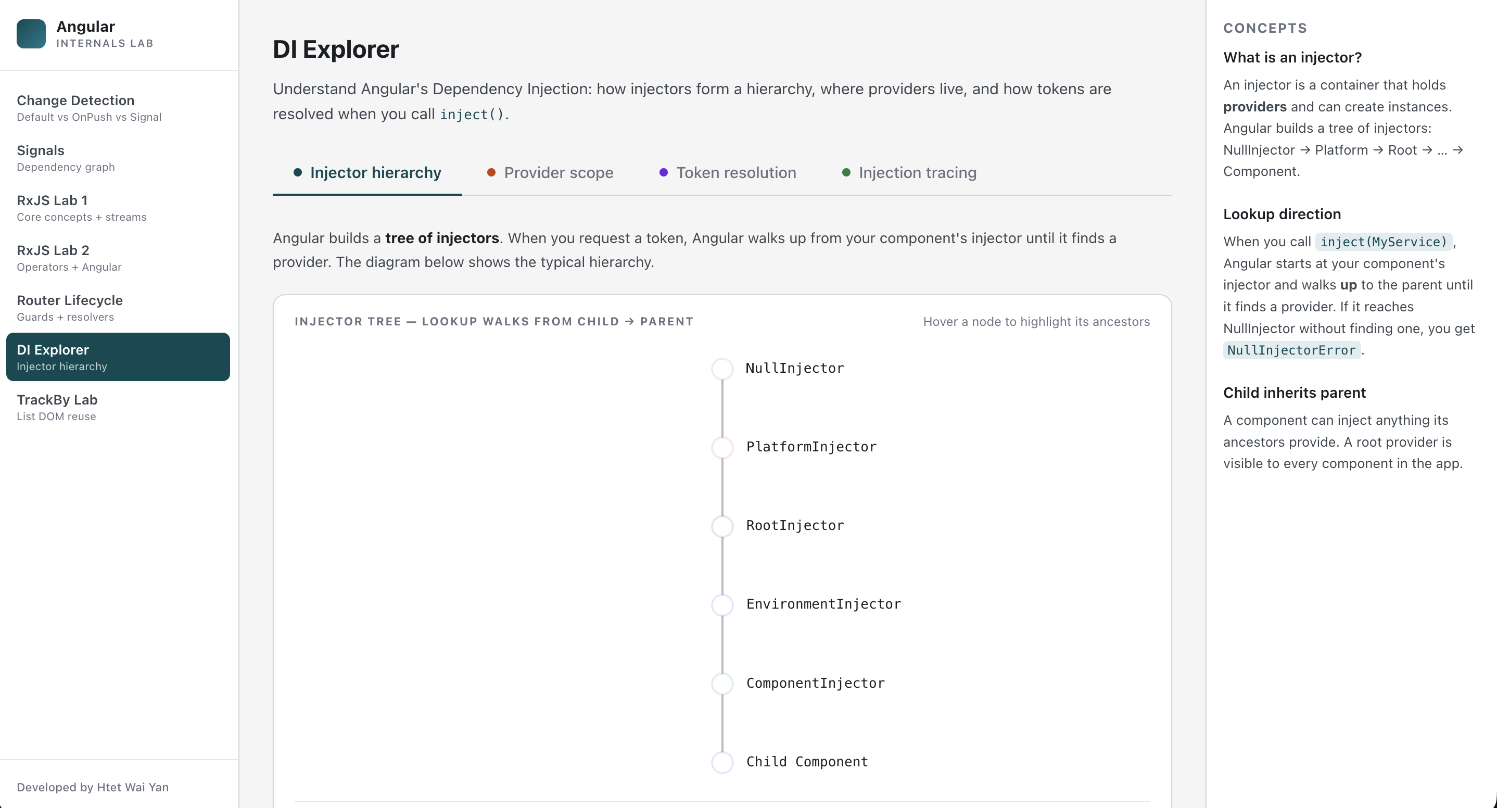Open the Router Lifecycle page
The height and width of the screenshot is (808, 1497).
[118, 308]
